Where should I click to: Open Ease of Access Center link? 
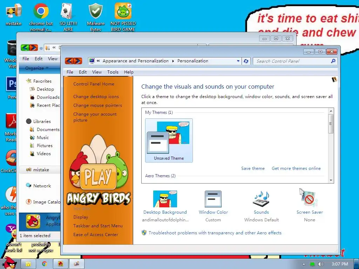point(96,234)
